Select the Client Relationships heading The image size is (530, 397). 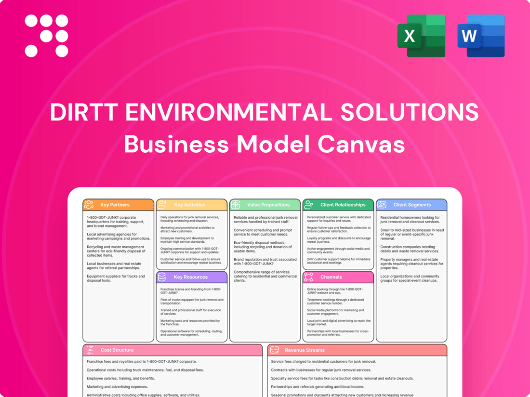pos(343,205)
